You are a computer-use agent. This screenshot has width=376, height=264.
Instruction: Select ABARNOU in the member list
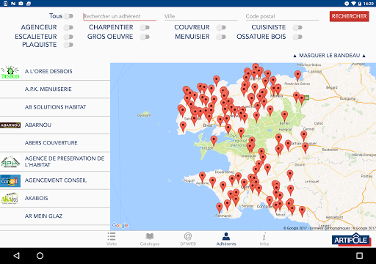(55, 125)
